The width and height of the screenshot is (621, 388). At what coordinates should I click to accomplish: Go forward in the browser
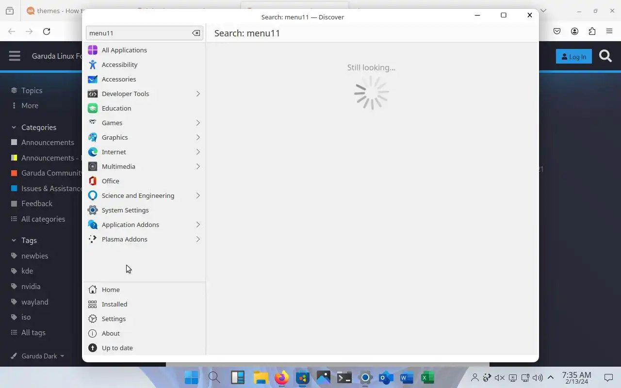tap(29, 32)
